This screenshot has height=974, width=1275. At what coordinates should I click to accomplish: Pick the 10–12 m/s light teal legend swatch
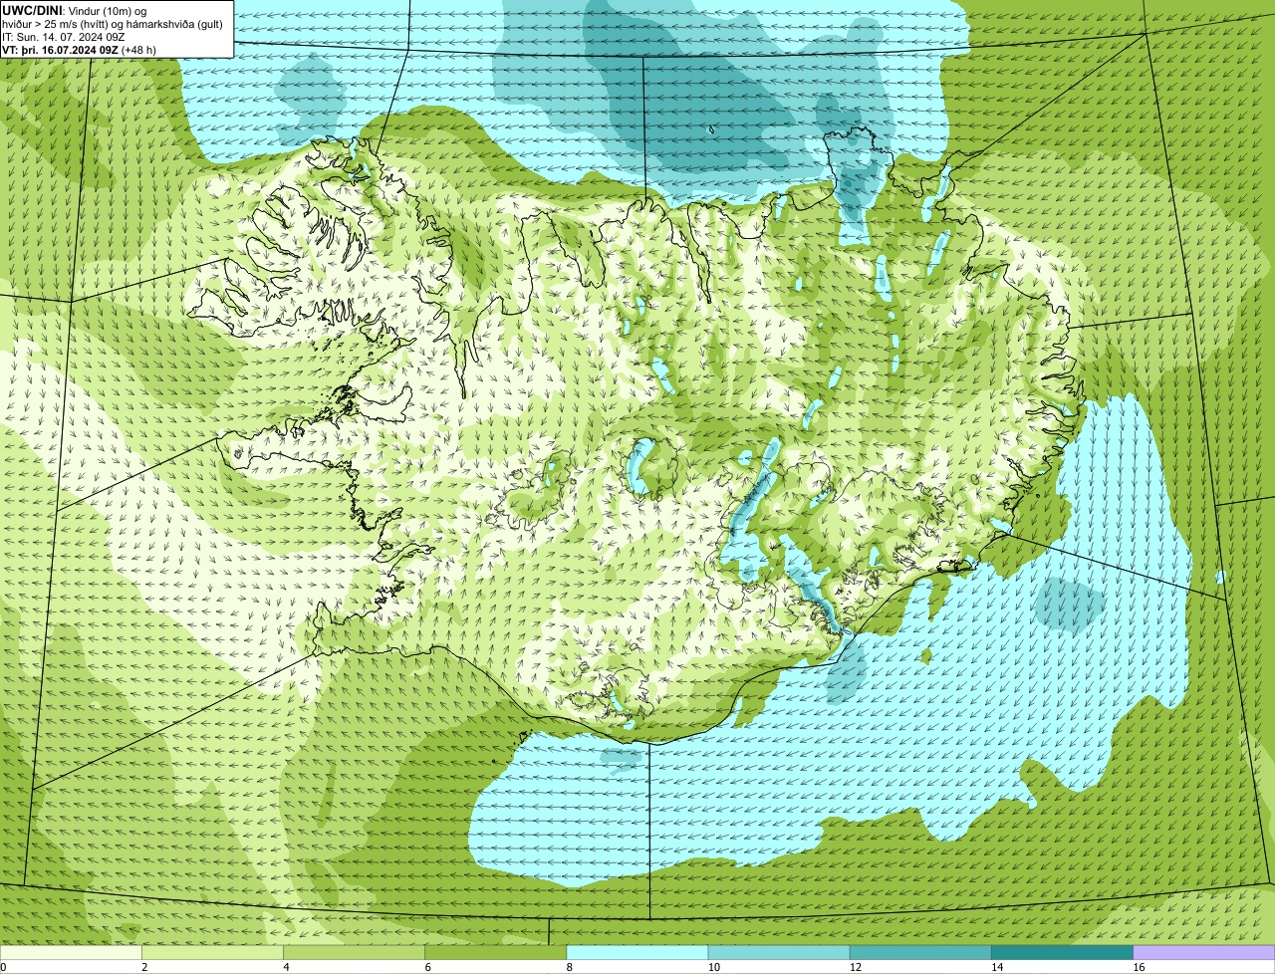point(779,952)
